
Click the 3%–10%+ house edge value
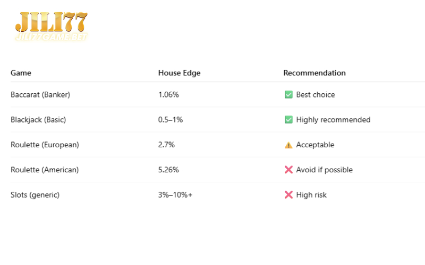[175, 195]
